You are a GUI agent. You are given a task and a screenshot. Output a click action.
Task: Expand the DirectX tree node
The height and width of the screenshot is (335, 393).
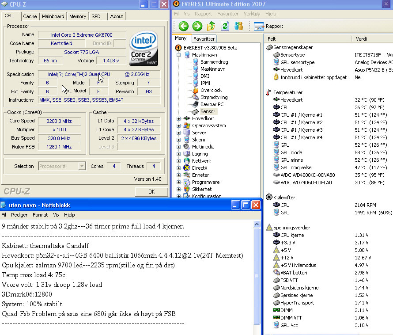coord(178,168)
